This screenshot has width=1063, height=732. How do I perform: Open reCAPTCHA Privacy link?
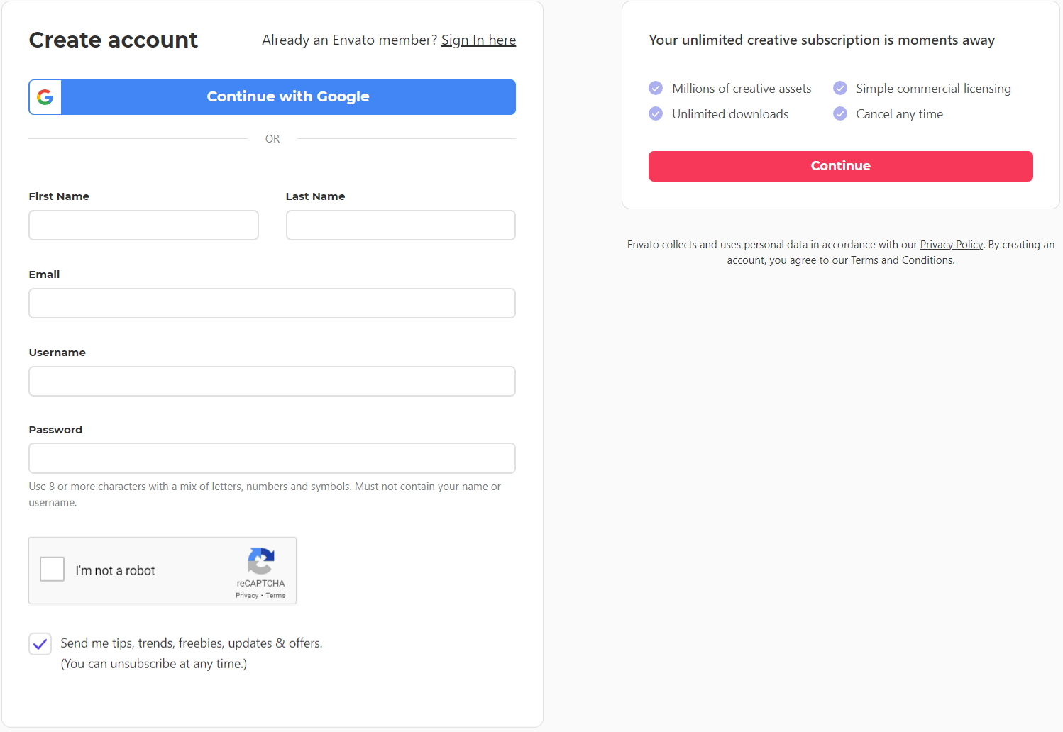point(247,596)
